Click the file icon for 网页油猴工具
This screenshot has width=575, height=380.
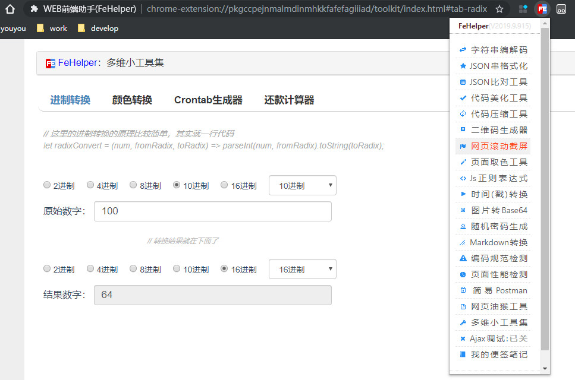click(x=463, y=306)
